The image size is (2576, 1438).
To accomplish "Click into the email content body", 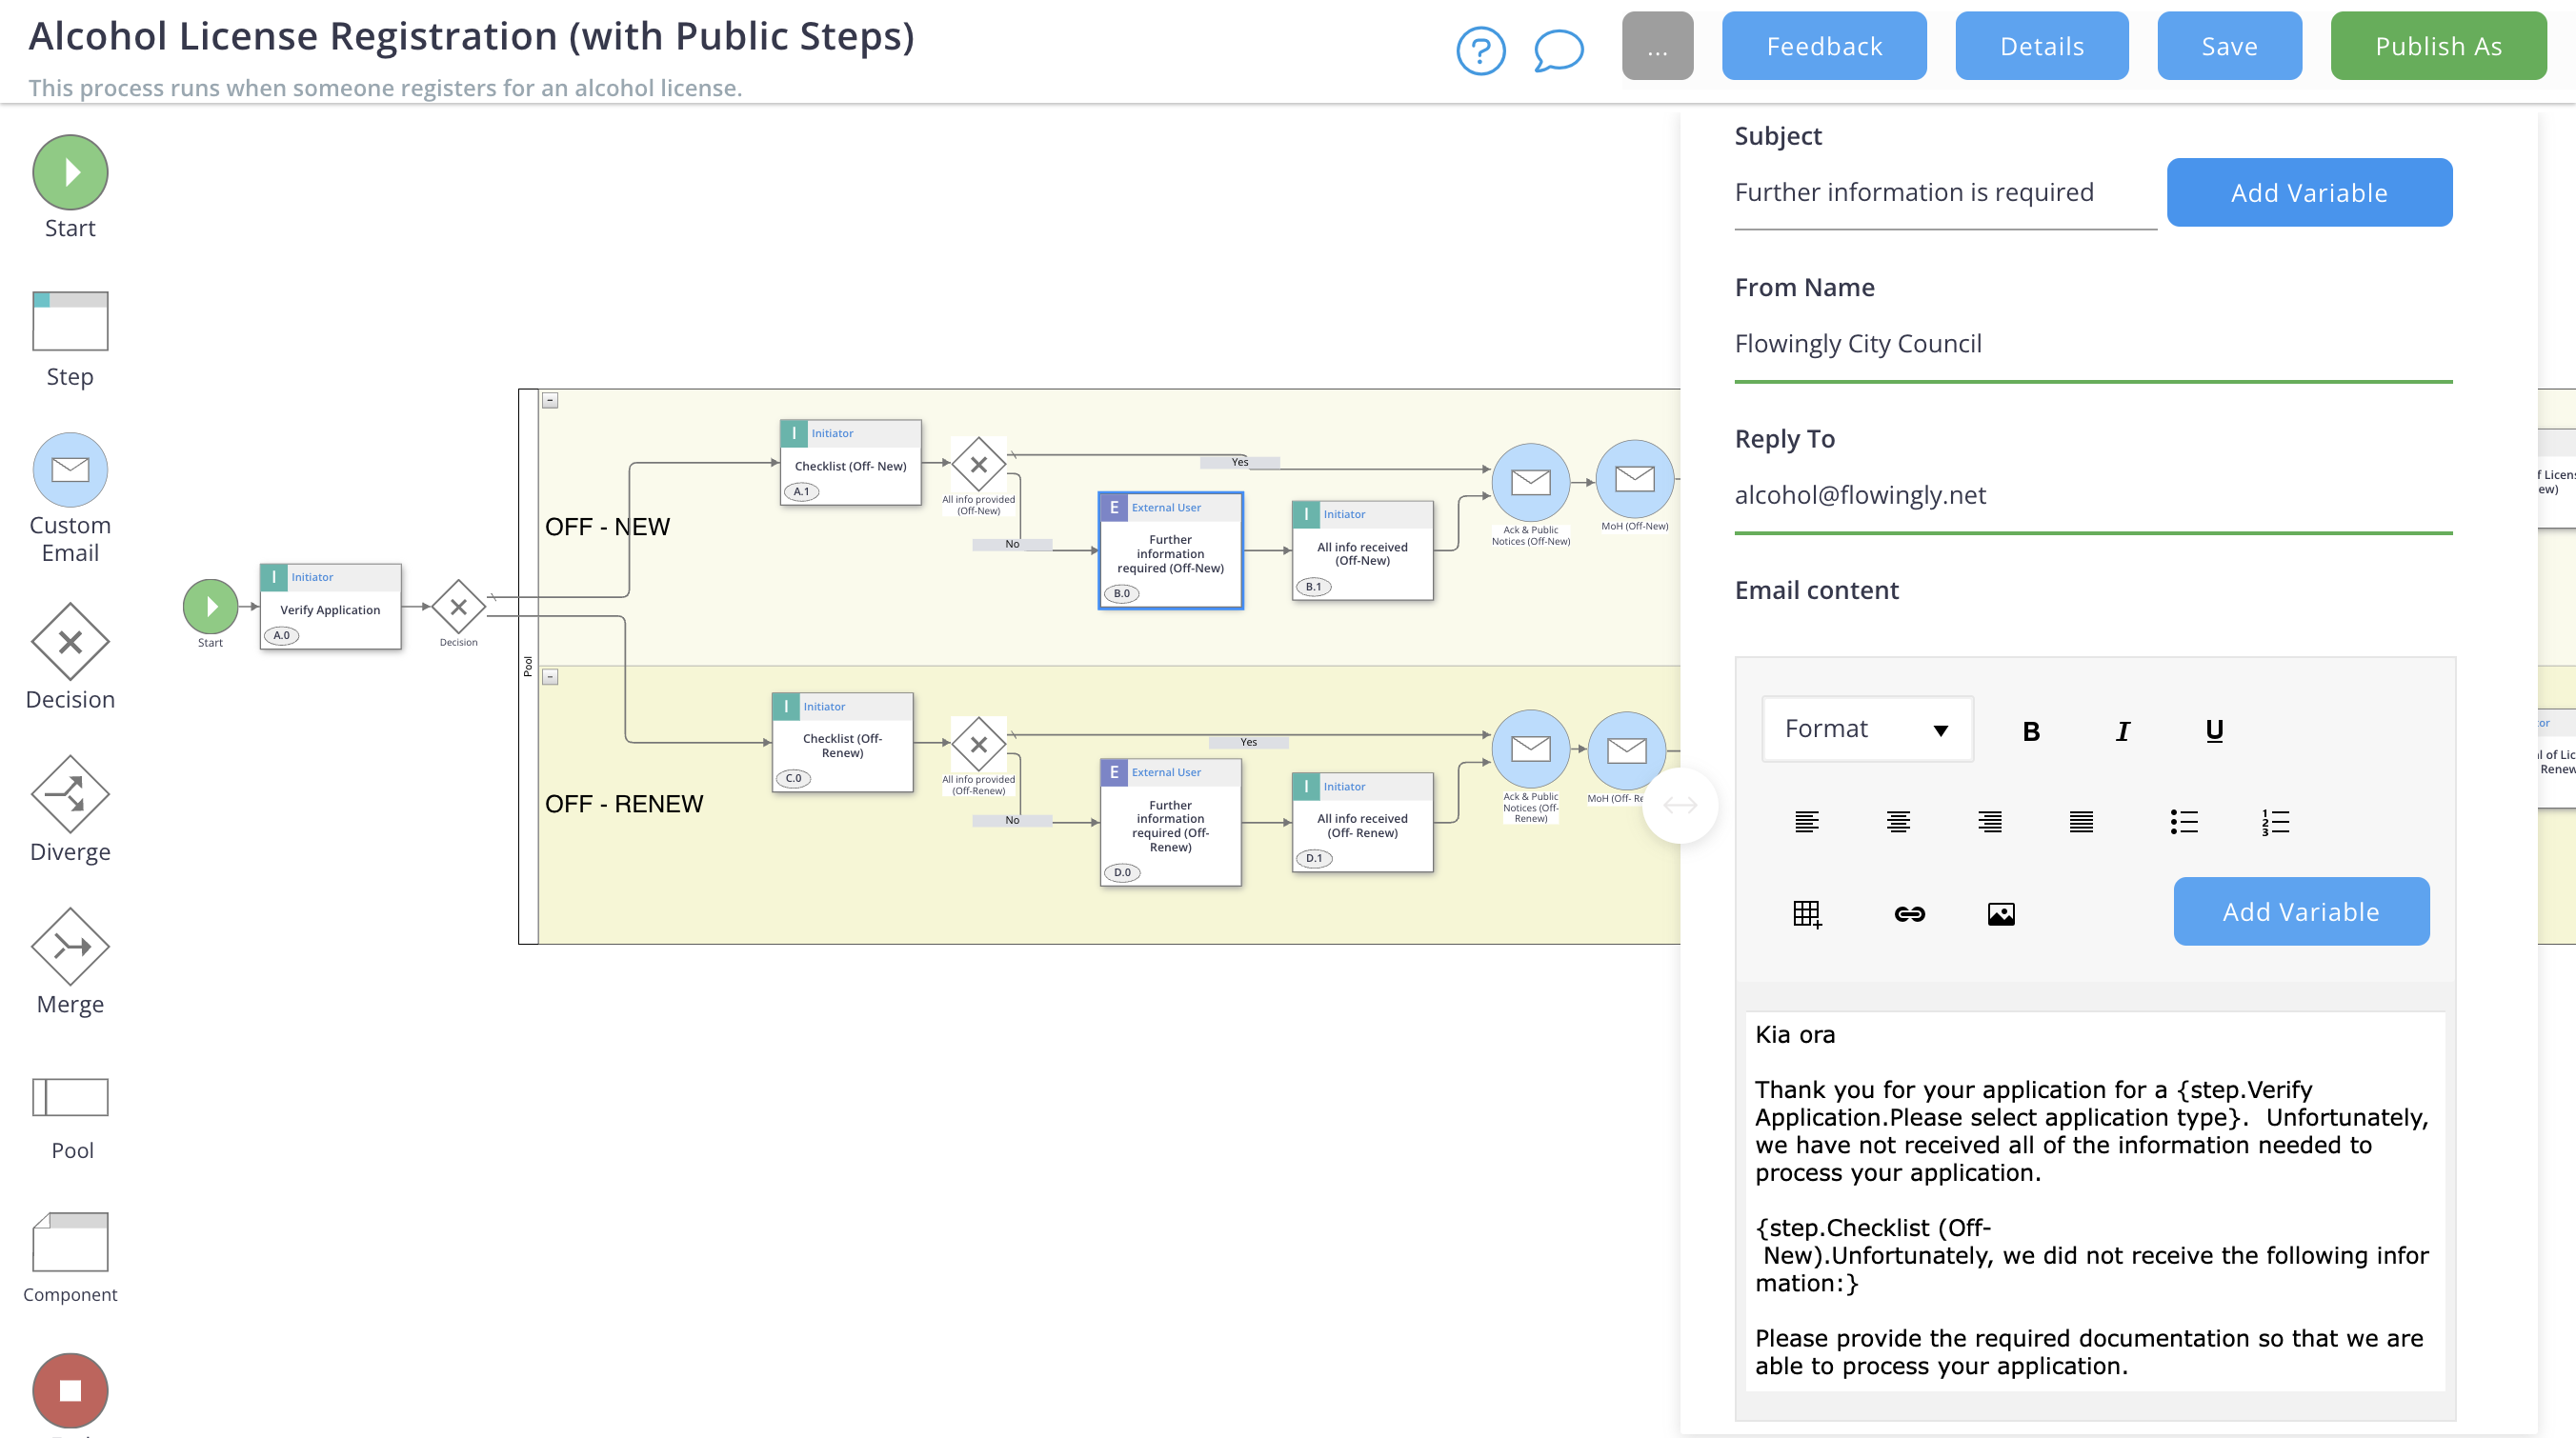I will (x=2094, y=1200).
